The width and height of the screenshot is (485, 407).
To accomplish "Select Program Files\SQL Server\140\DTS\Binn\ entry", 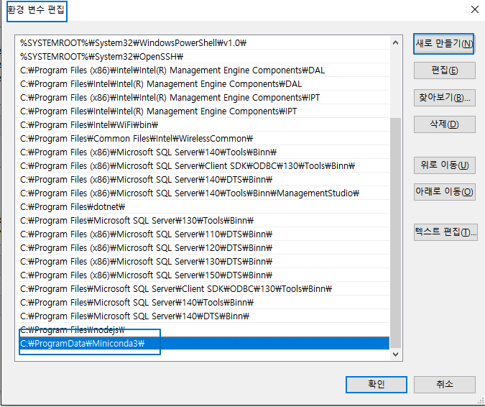I will 203,316.
